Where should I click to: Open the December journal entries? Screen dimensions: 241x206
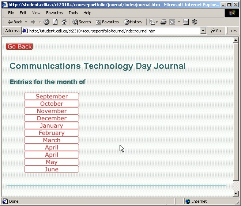52,118
